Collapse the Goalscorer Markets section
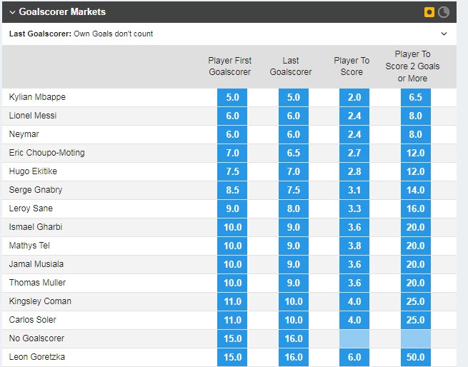Viewport: 468px width, 367px height. click(x=12, y=12)
